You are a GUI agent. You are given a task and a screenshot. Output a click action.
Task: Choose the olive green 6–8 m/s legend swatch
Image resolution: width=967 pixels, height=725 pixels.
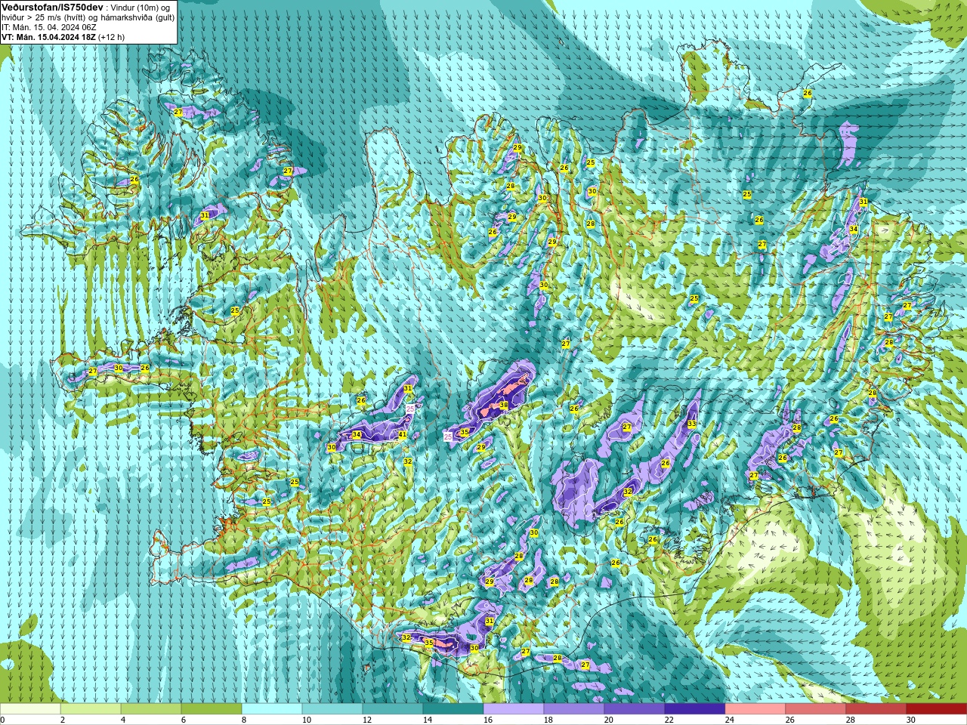pos(212,709)
